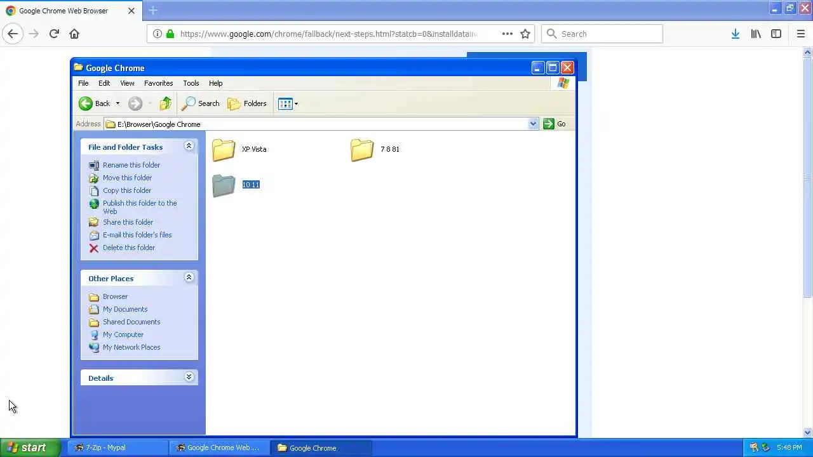The image size is (813, 457).
Task: Go back in Explorer with Back button
Action: click(x=94, y=103)
